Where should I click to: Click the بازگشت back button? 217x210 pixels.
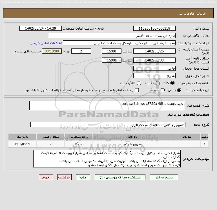(65, 177)
